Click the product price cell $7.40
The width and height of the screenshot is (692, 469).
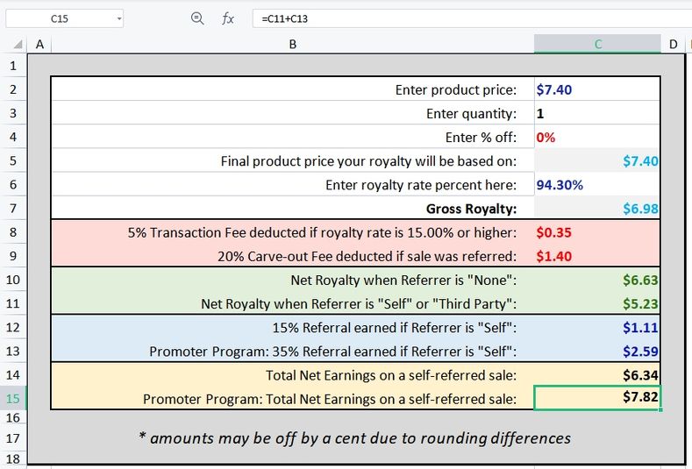tap(597, 89)
